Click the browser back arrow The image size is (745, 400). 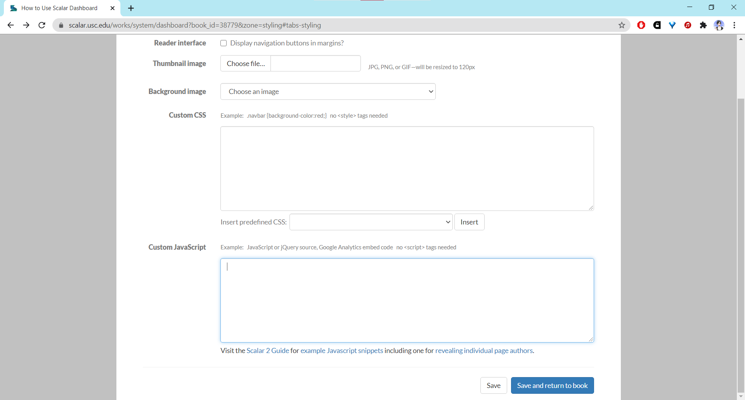click(10, 25)
